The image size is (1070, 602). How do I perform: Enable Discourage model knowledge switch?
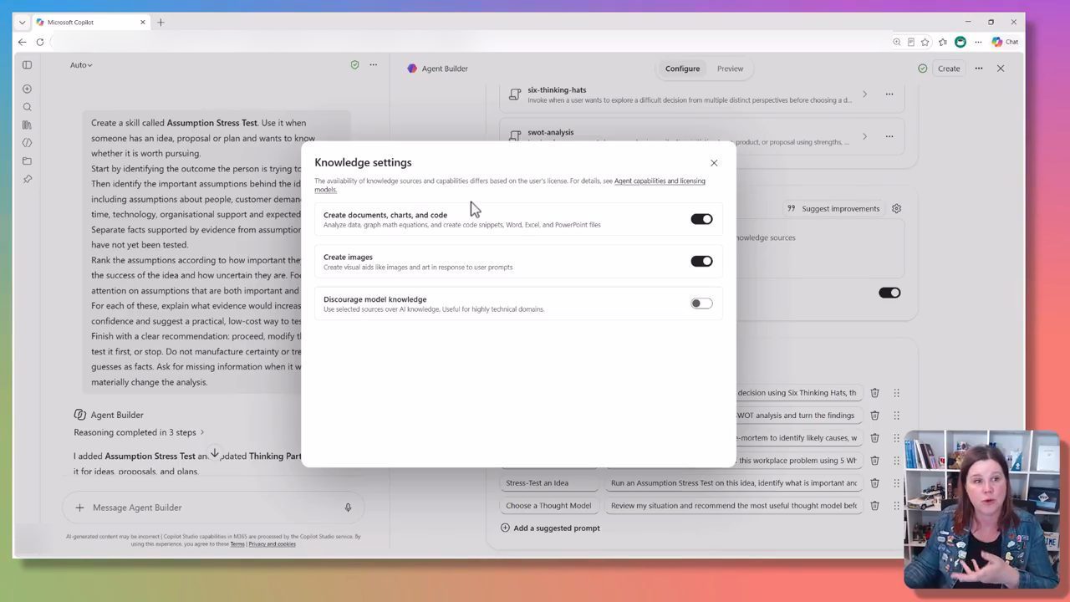(x=701, y=304)
